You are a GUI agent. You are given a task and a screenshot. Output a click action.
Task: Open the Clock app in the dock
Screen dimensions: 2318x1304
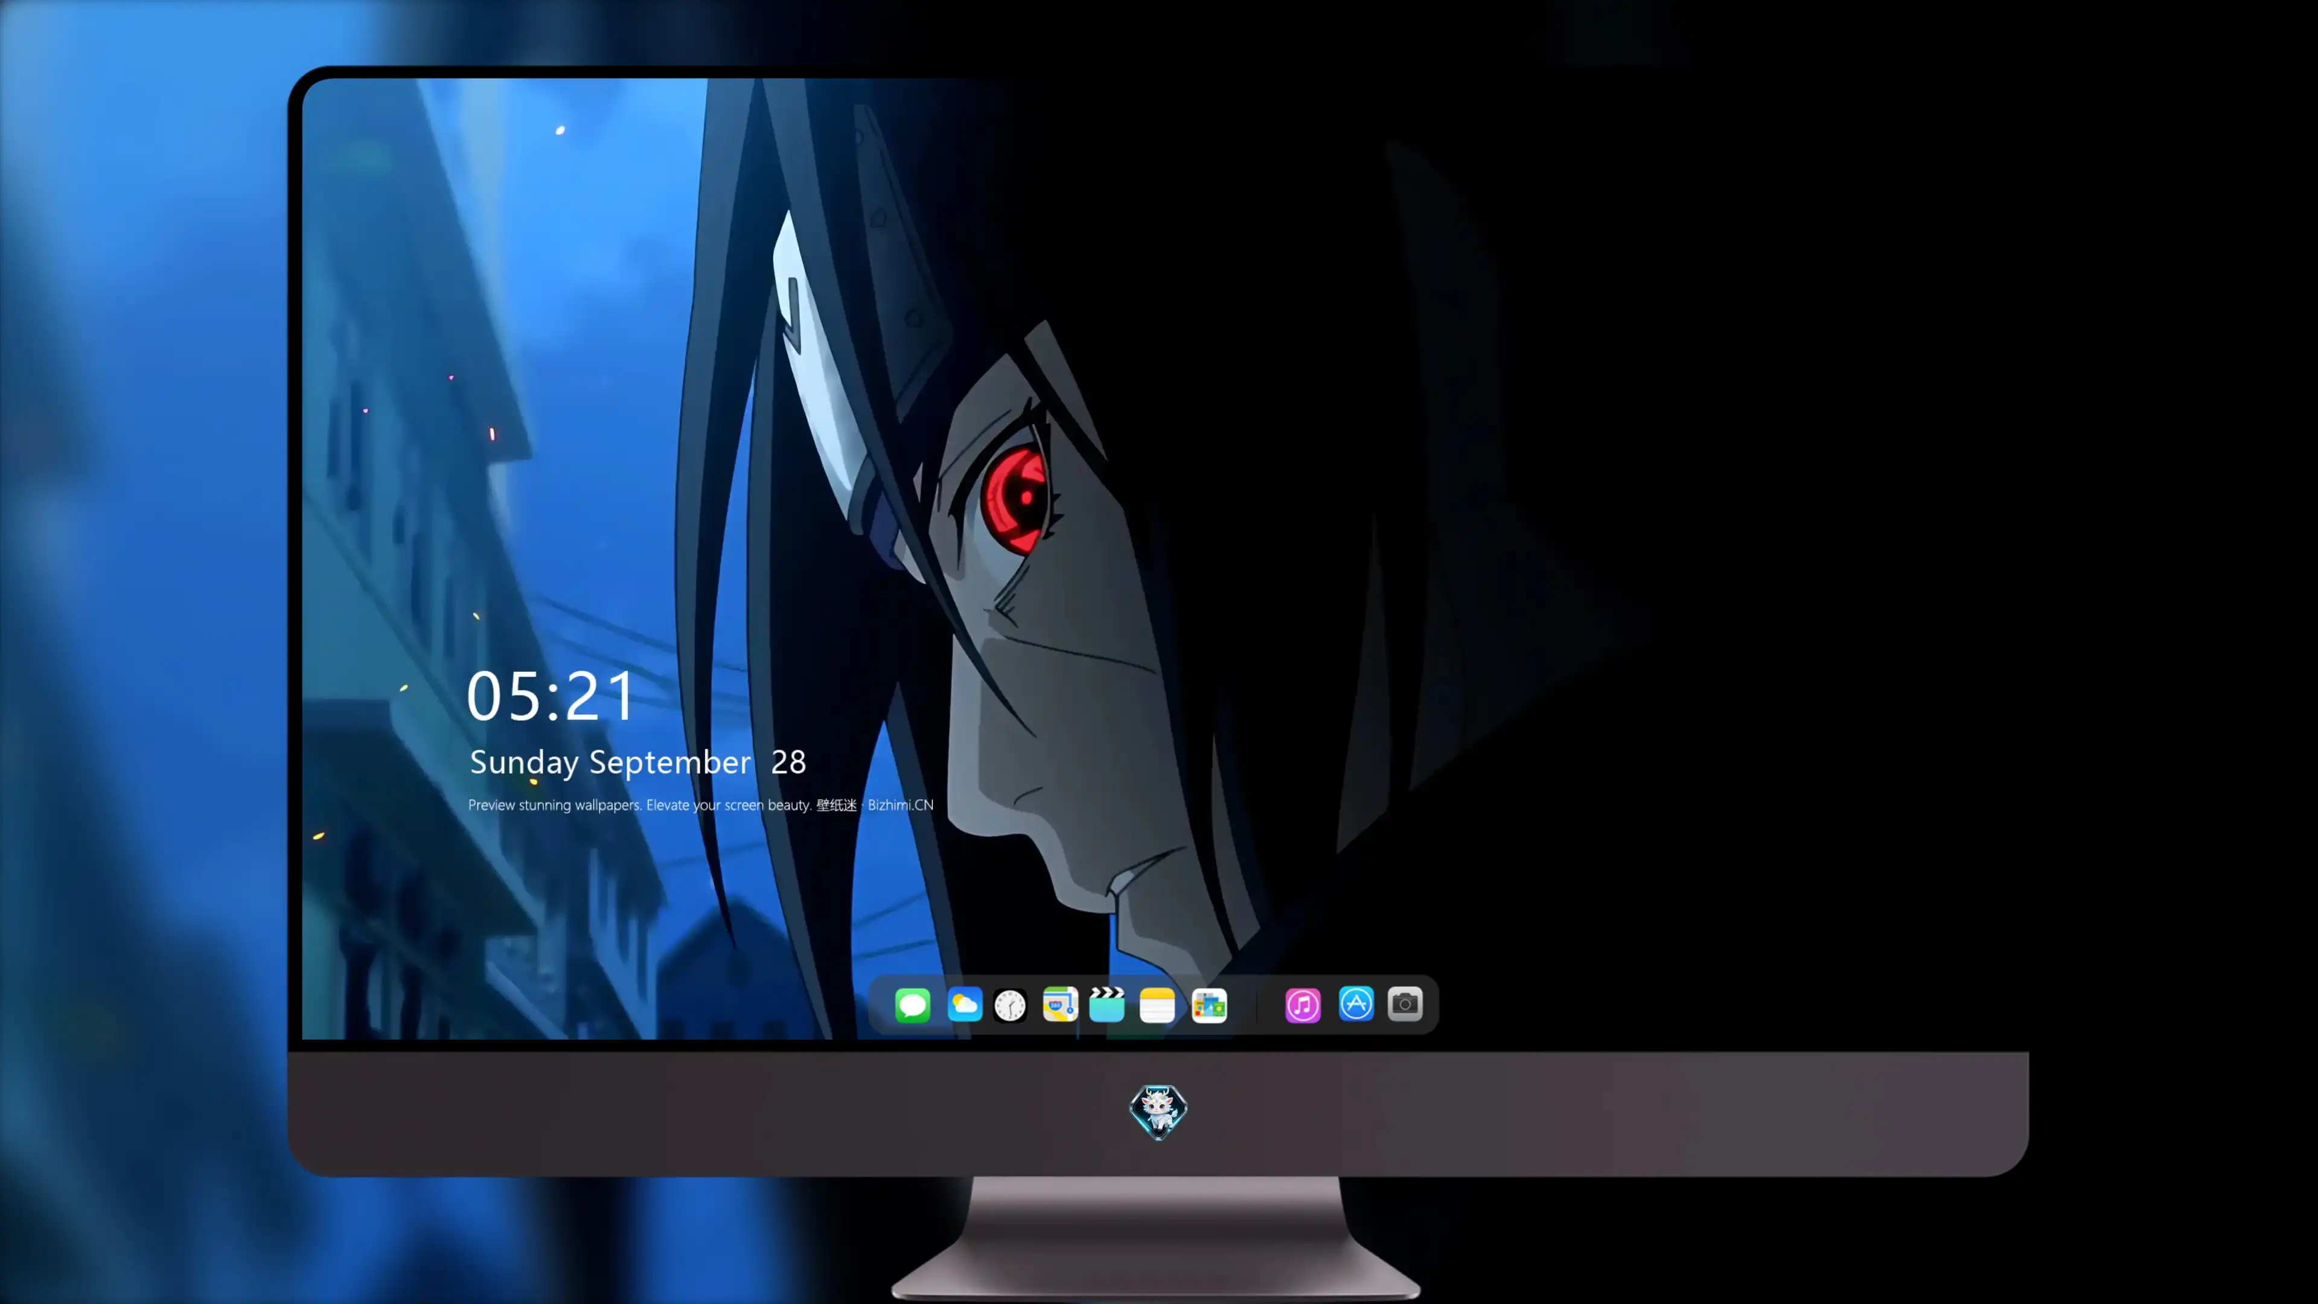tap(1010, 1005)
